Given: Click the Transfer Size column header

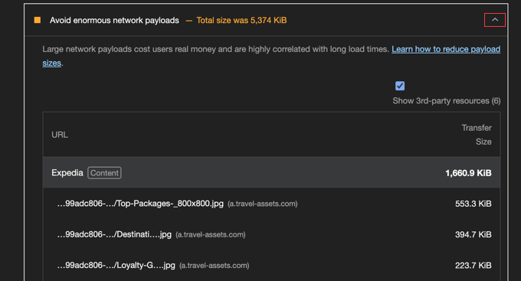Looking at the screenshot, I should coord(477,135).
